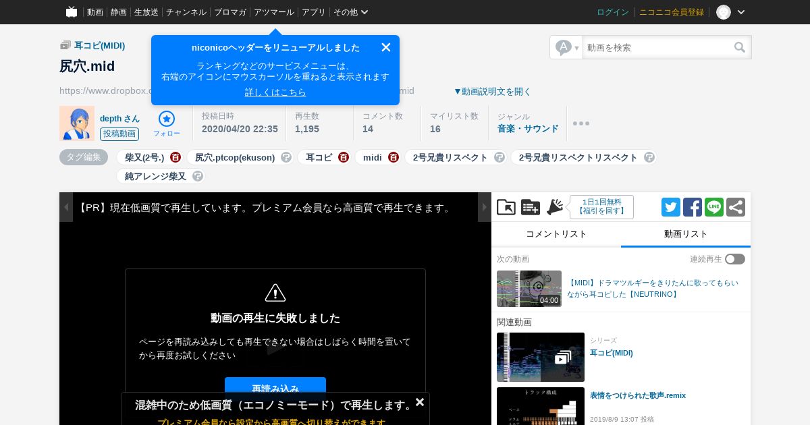Open the 詳しくはこちら link
This screenshot has width=810, height=425.
pyautogui.click(x=275, y=92)
